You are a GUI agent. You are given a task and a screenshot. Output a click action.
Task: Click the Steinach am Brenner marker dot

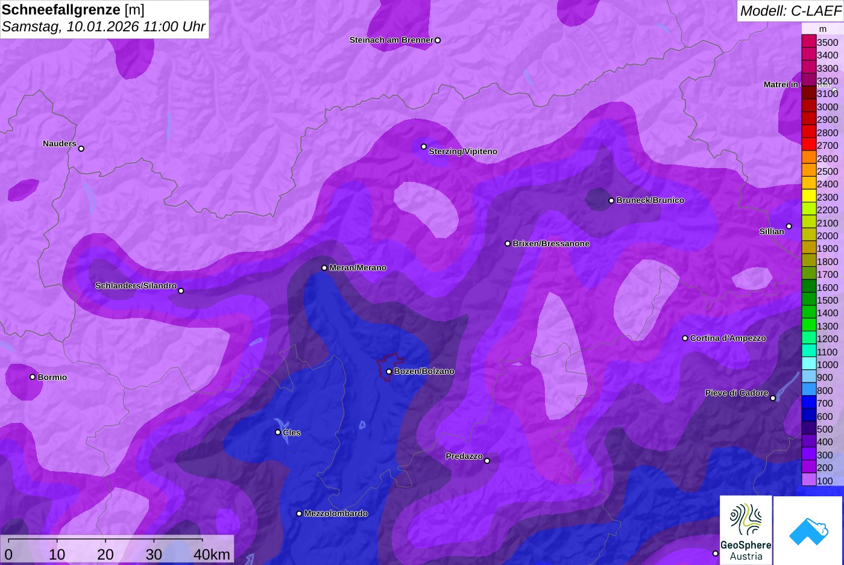click(438, 40)
